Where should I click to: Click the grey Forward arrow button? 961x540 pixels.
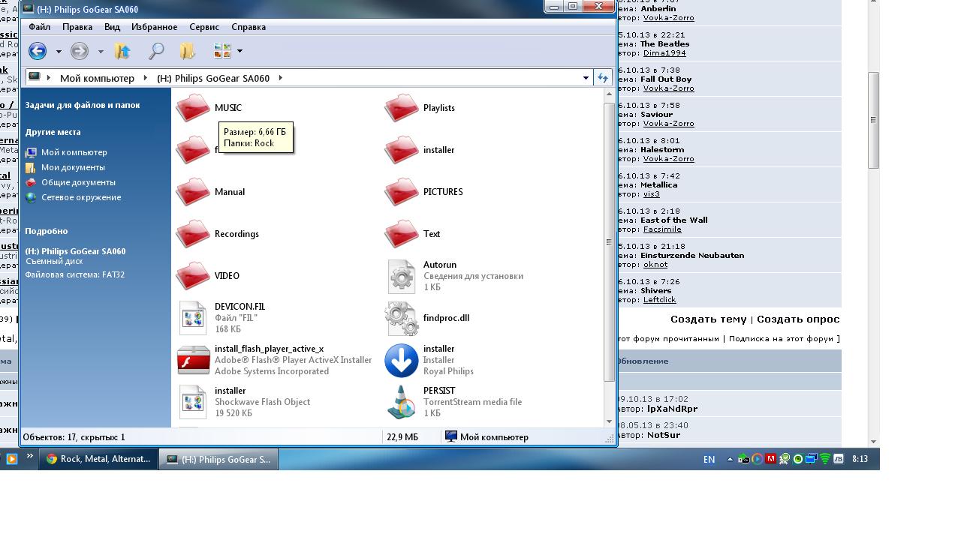click(x=80, y=51)
